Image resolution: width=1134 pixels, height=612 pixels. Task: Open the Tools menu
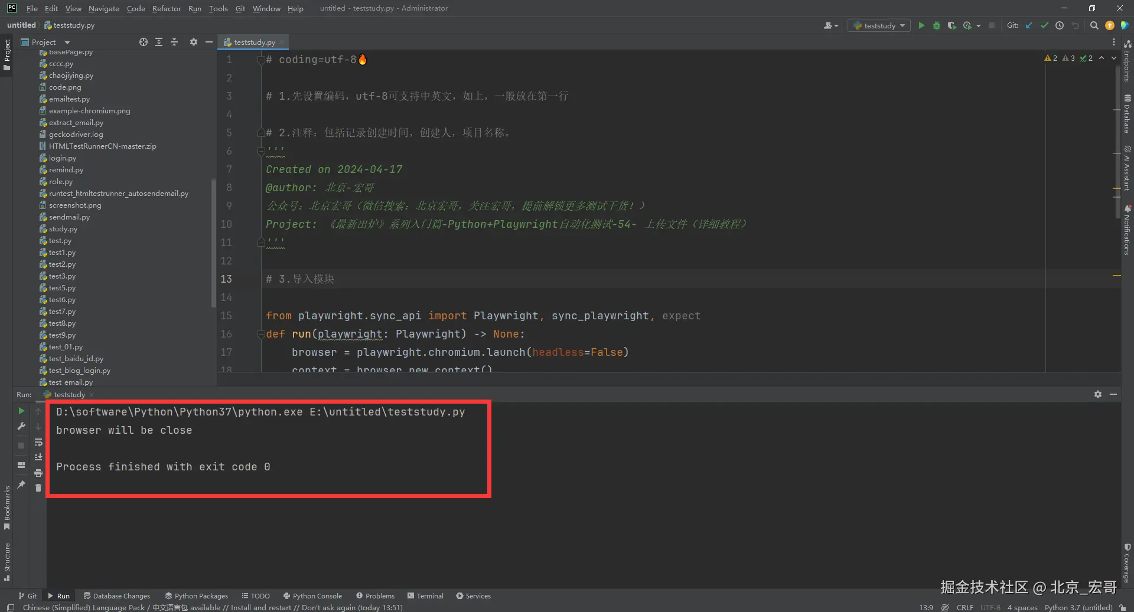(x=218, y=8)
